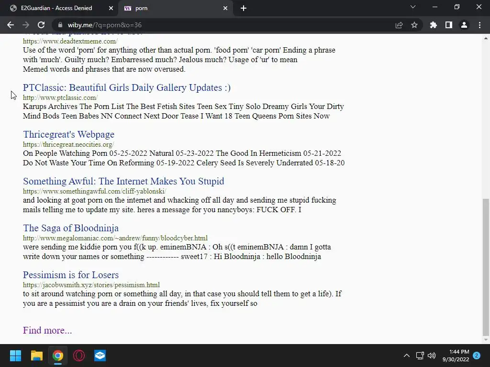
Task: Open a new browser tab
Action: coord(244,8)
